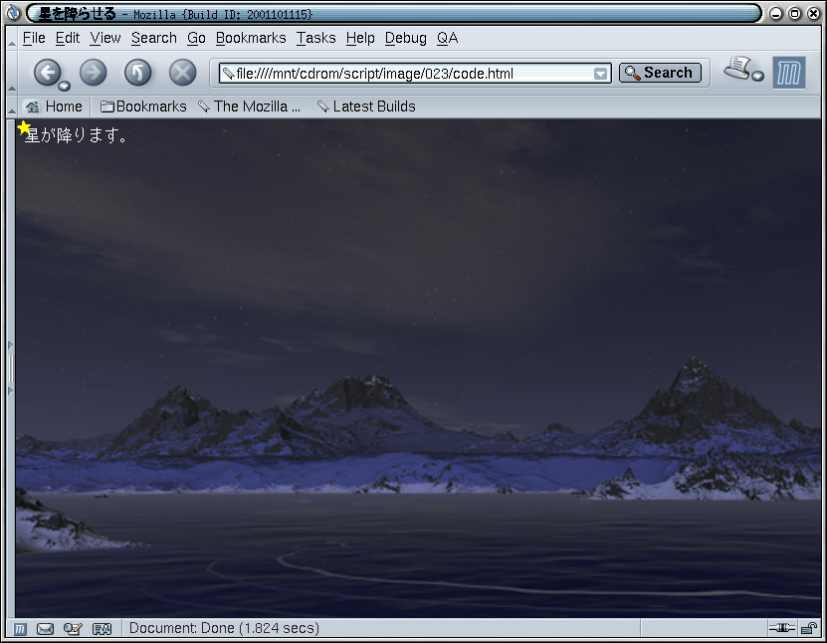
Task: Open the Back button history dropdown arrow
Action: pyautogui.click(x=65, y=86)
